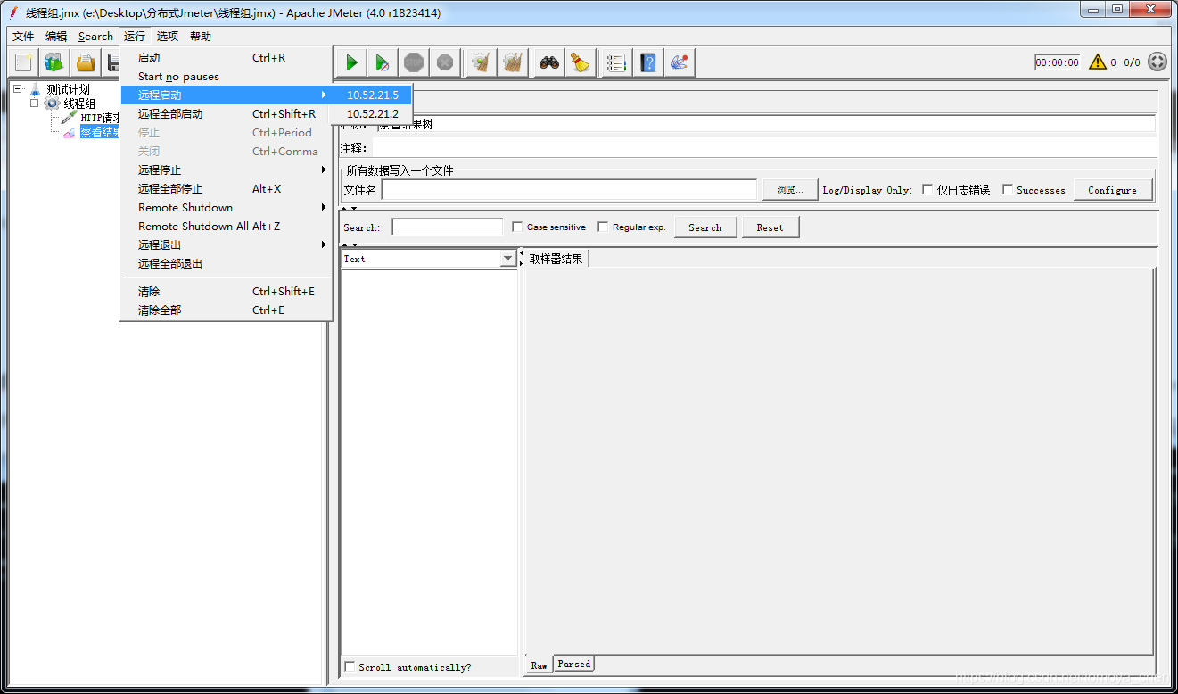Click the 线程组 gear icon in tree
This screenshot has width=1178, height=694.
click(x=53, y=103)
